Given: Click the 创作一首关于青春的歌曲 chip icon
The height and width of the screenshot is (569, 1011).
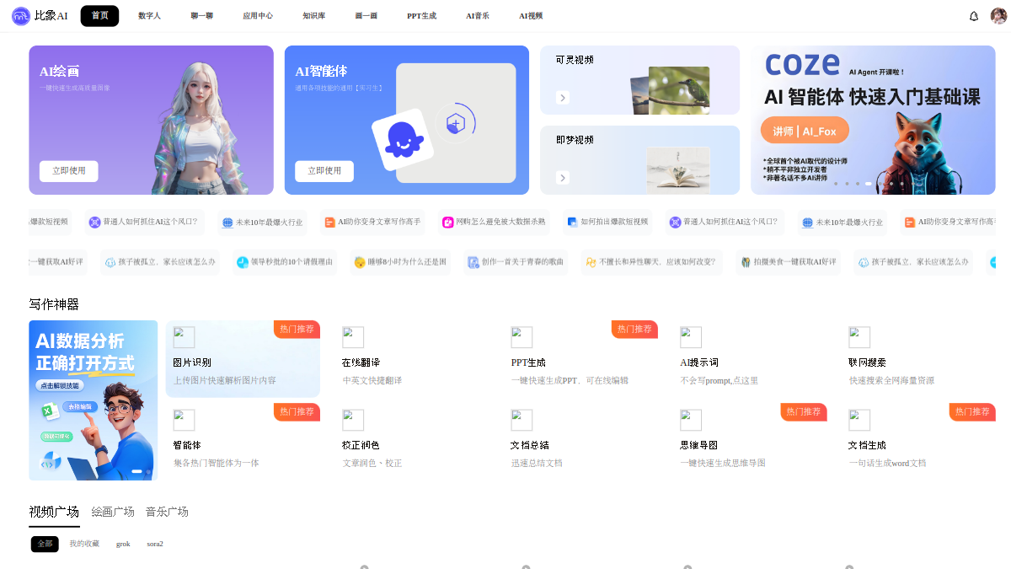Looking at the screenshot, I should click(473, 262).
